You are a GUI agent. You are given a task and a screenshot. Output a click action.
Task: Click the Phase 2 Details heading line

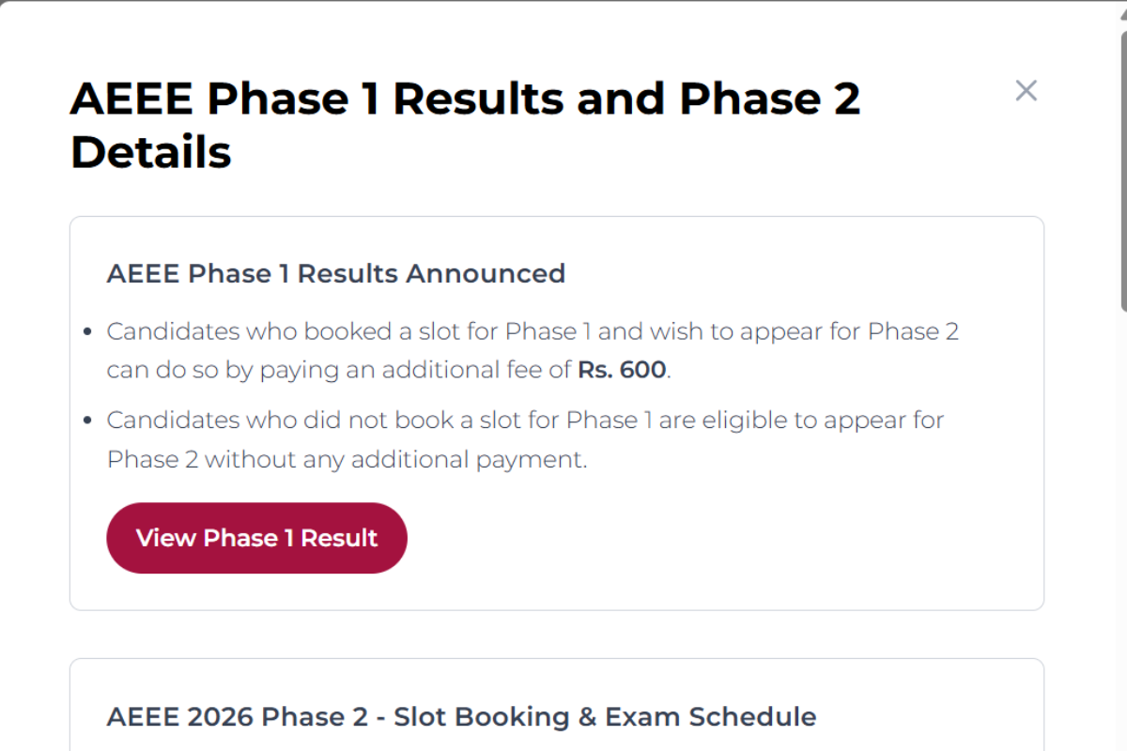(149, 152)
